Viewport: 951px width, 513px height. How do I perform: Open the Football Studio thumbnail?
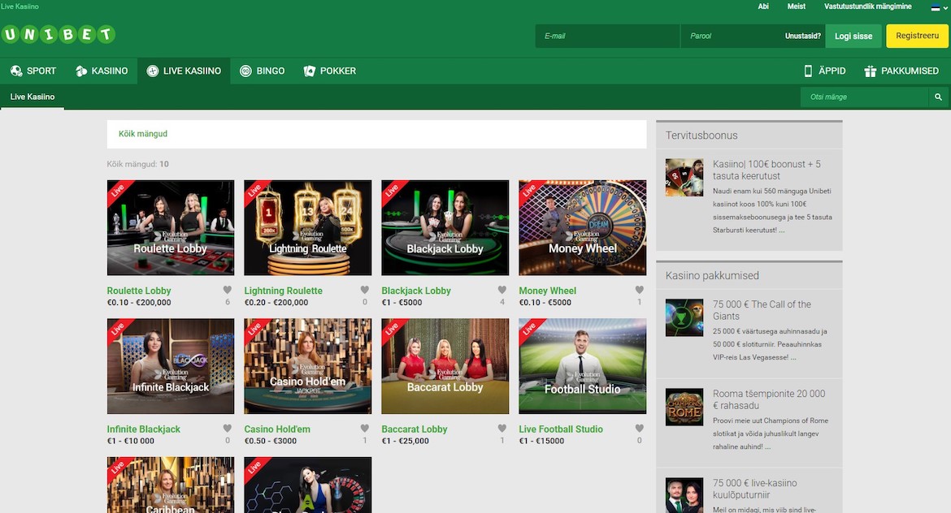pos(582,366)
